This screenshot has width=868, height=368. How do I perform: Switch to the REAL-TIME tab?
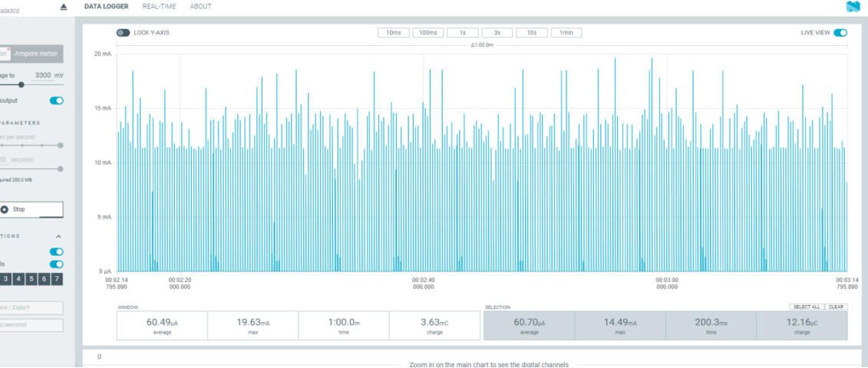[159, 7]
